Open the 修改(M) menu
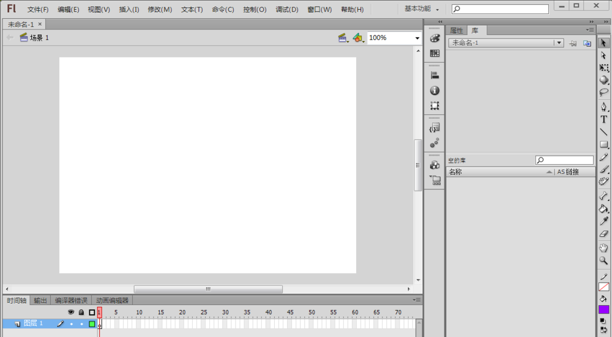Image resolution: width=612 pixels, height=337 pixels. pyautogui.click(x=160, y=9)
